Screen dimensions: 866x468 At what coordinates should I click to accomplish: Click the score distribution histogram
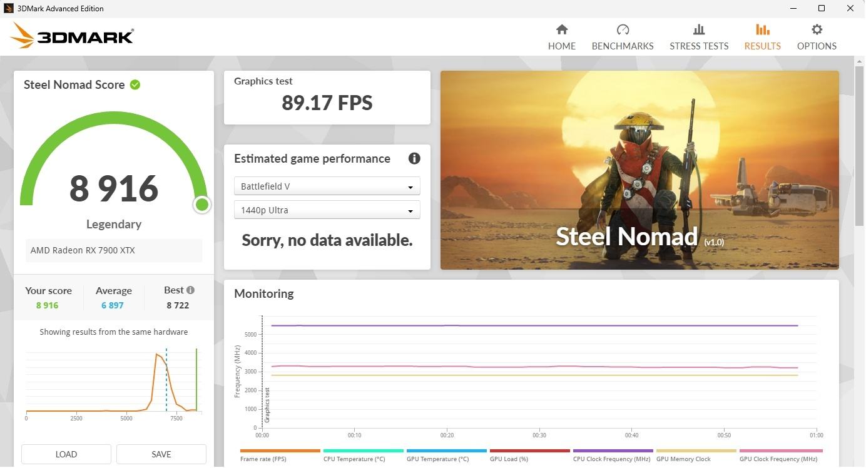click(x=113, y=382)
